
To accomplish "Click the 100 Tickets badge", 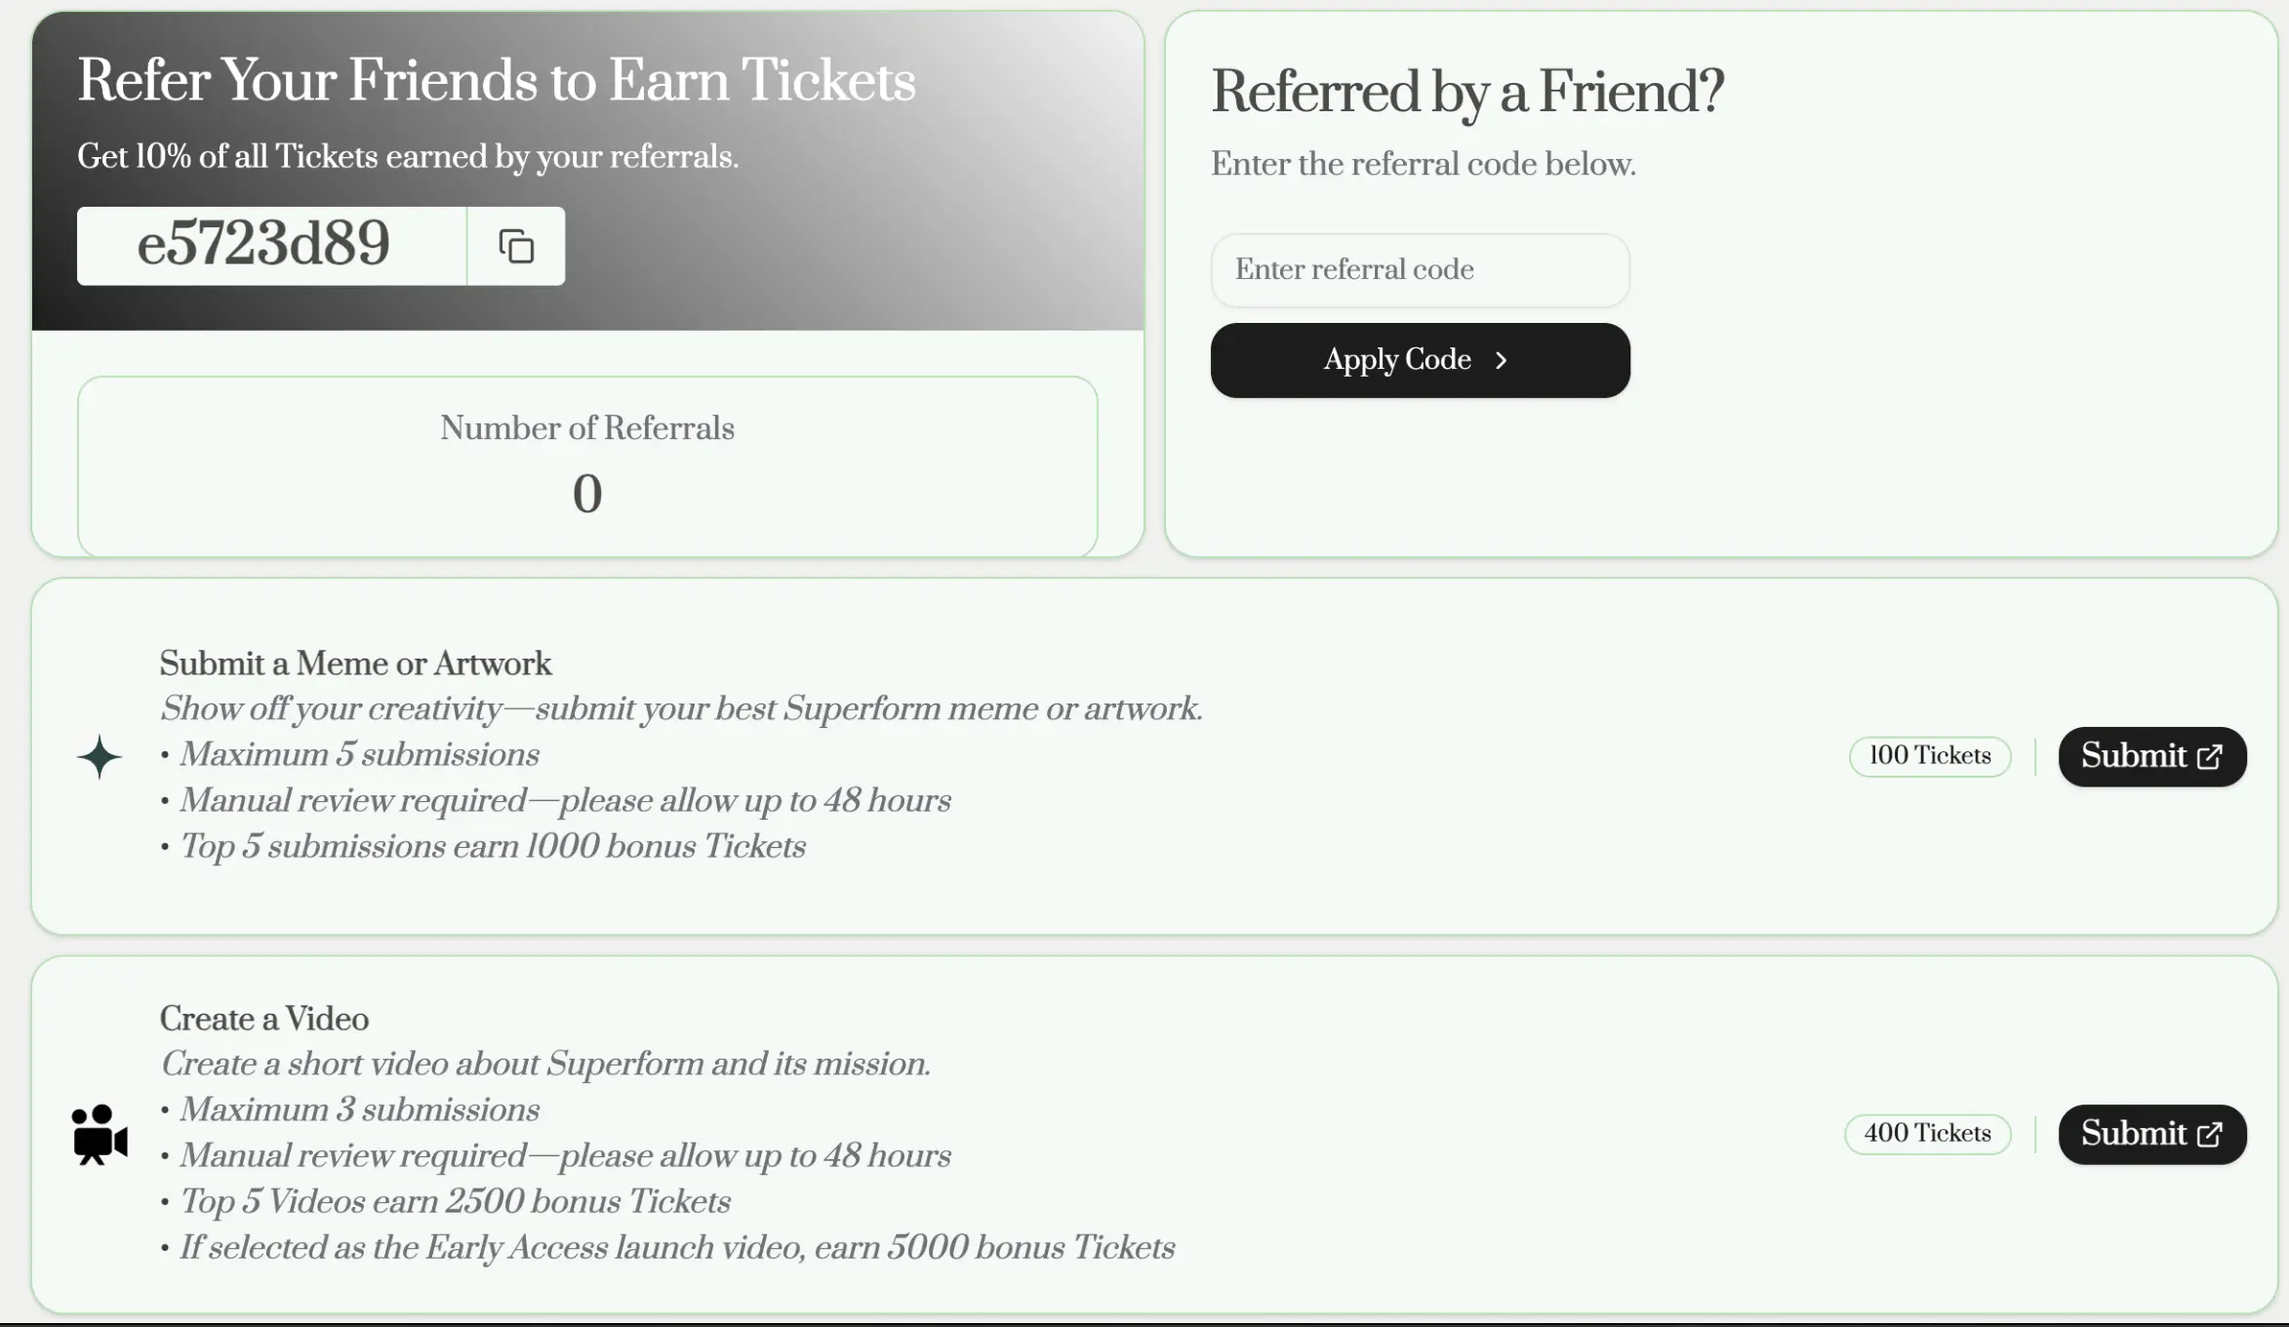I will (1929, 756).
